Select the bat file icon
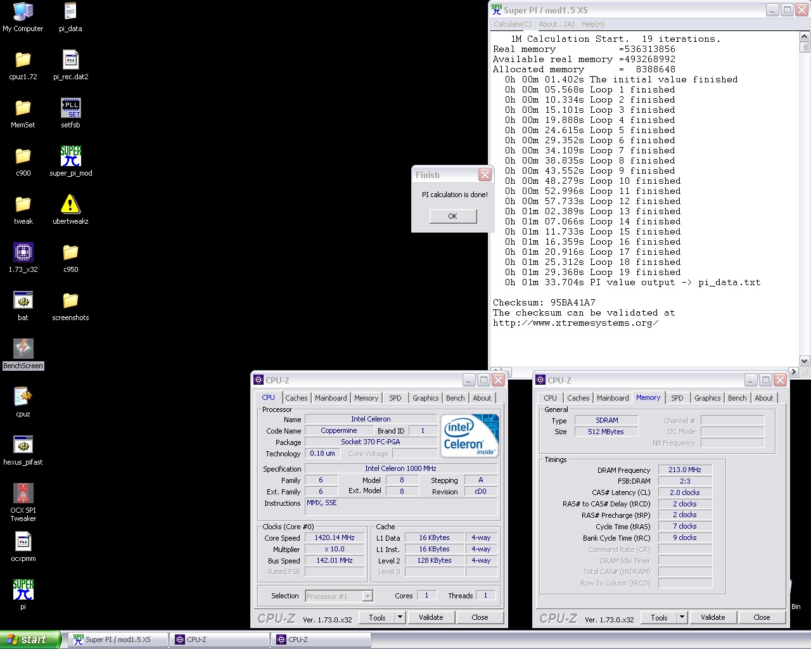Viewport: 811px width, 649px height. (23, 300)
